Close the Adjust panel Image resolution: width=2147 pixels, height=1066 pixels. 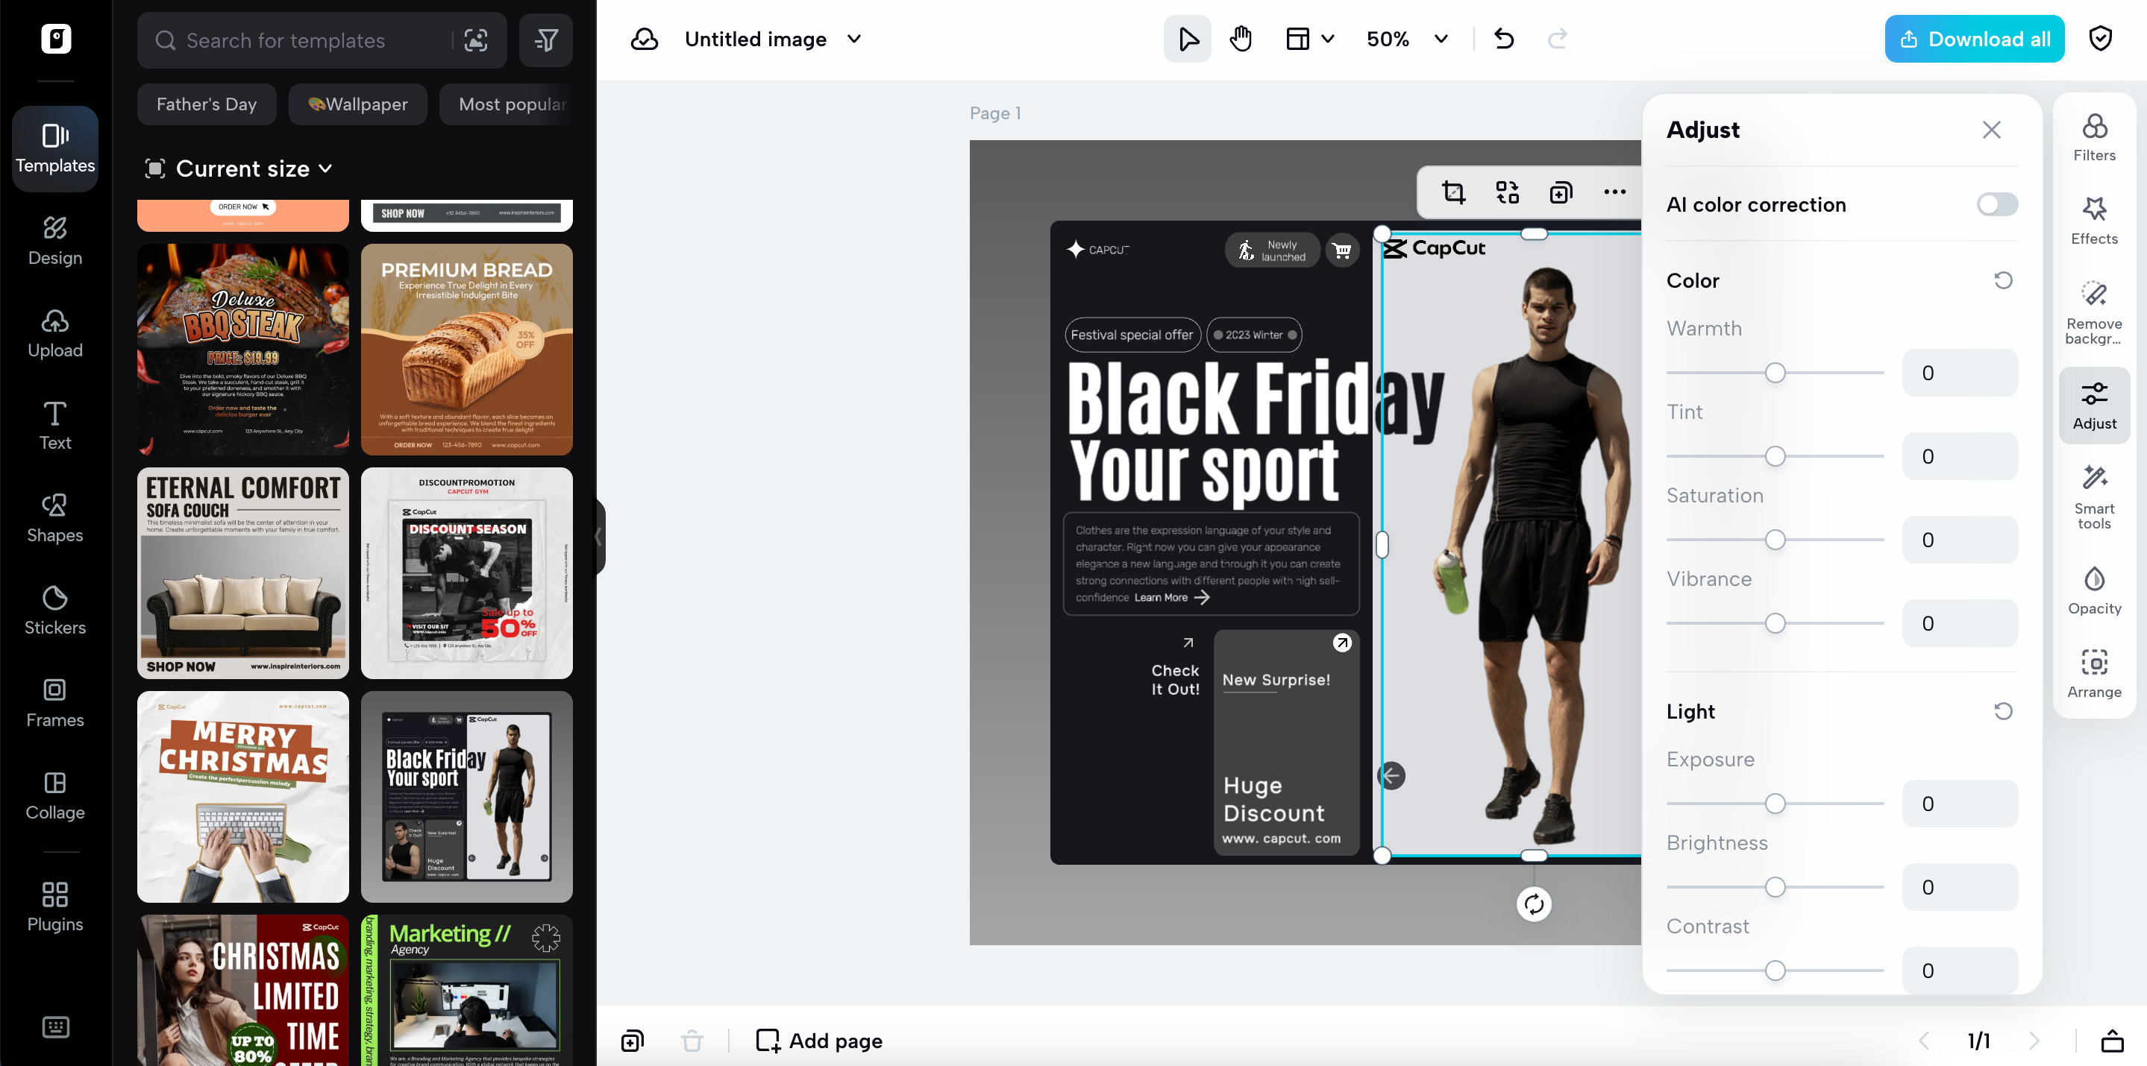coord(1992,130)
